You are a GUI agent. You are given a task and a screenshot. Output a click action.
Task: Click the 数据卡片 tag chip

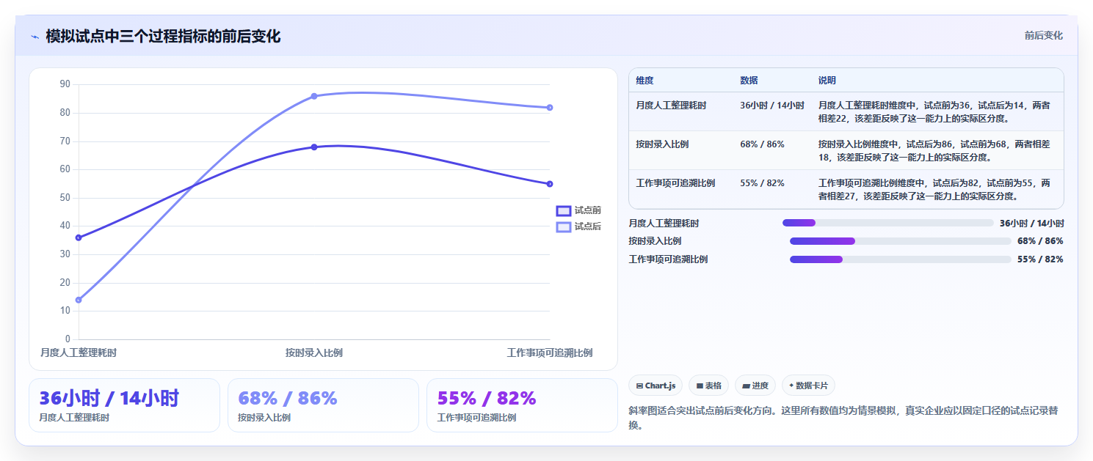click(x=808, y=386)
